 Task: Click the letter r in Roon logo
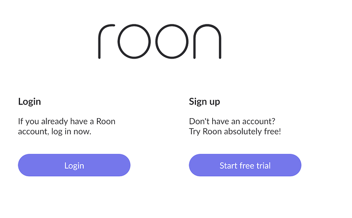[x=106, y=40]
